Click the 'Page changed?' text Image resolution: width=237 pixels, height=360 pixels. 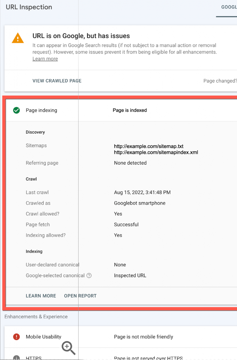pyautogui.click(x=220, y=81)
